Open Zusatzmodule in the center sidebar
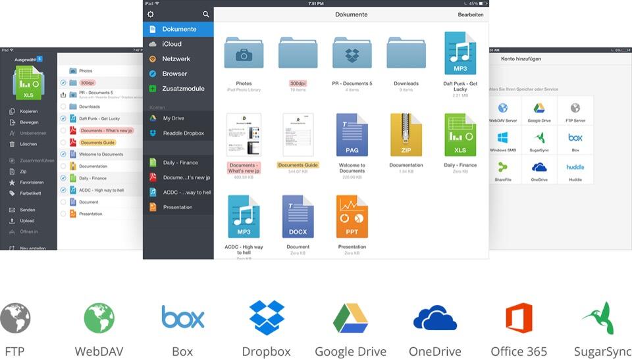The width and height of the screenshot is (632, 359). [x=178, y=89]
